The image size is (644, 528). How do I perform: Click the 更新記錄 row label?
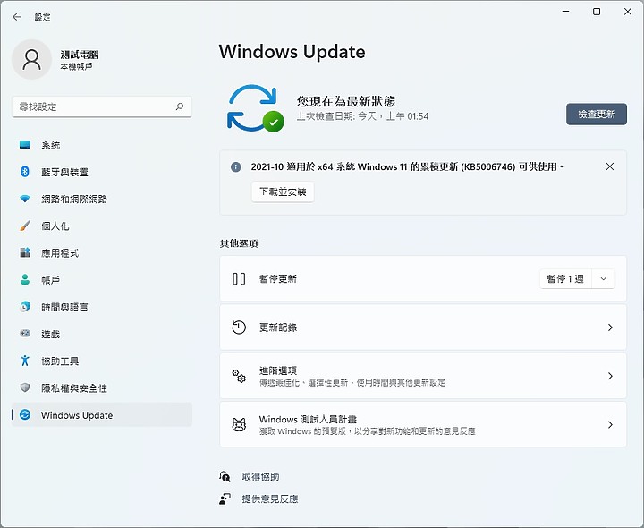277,328
